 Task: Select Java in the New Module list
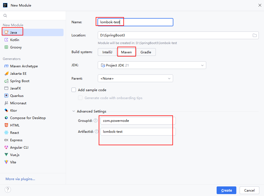13,32
